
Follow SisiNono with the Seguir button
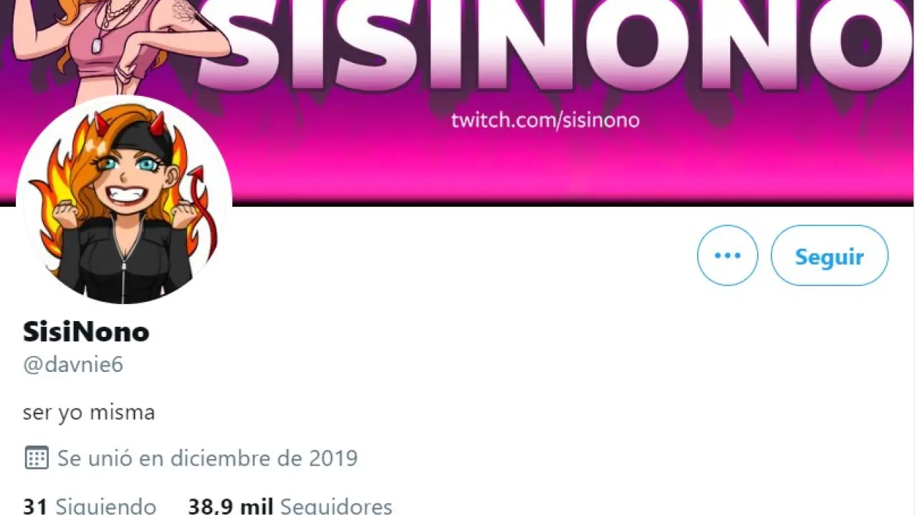click(830, 255)
